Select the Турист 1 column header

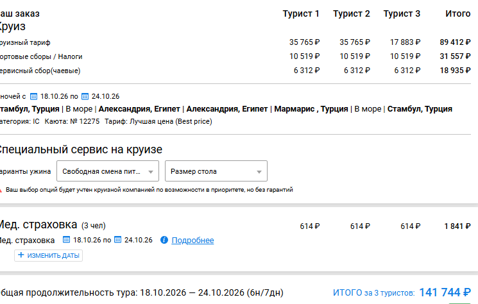click(300, 13)
